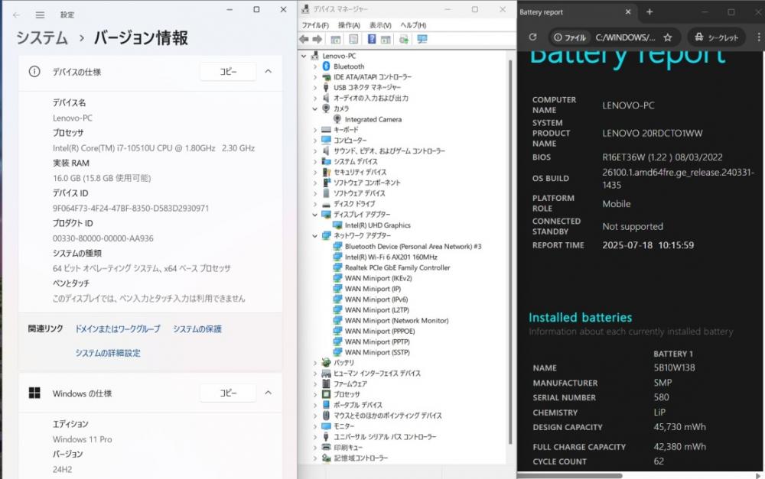Expand the USB コネクタ マネージャー node
765x479 pixels.
click(314, 88)
